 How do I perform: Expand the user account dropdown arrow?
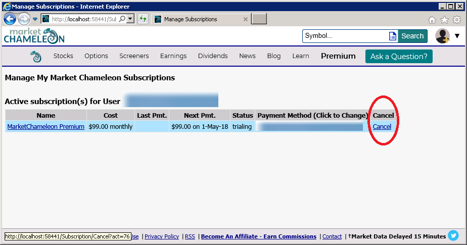[x=457, y=36]
